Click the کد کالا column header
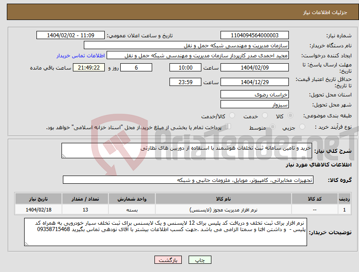 pos(315,199)
